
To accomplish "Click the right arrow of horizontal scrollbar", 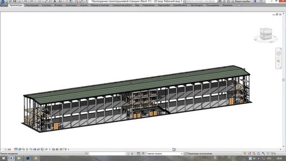I will click(x=281, y=149).
